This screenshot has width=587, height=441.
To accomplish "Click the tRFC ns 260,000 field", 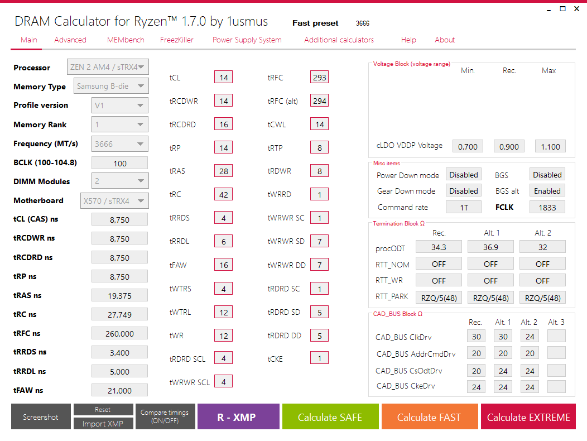I will pos(120,333).
